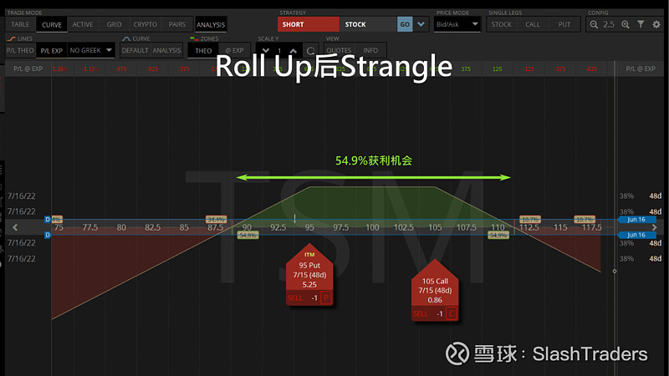
Task: Reset the Scale Y with refresh icon
Action: (310, 51)
